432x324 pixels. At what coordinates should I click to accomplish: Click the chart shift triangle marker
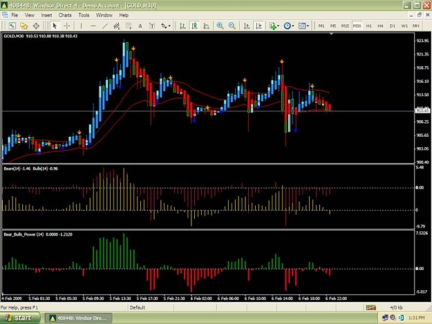coord(332,34)
